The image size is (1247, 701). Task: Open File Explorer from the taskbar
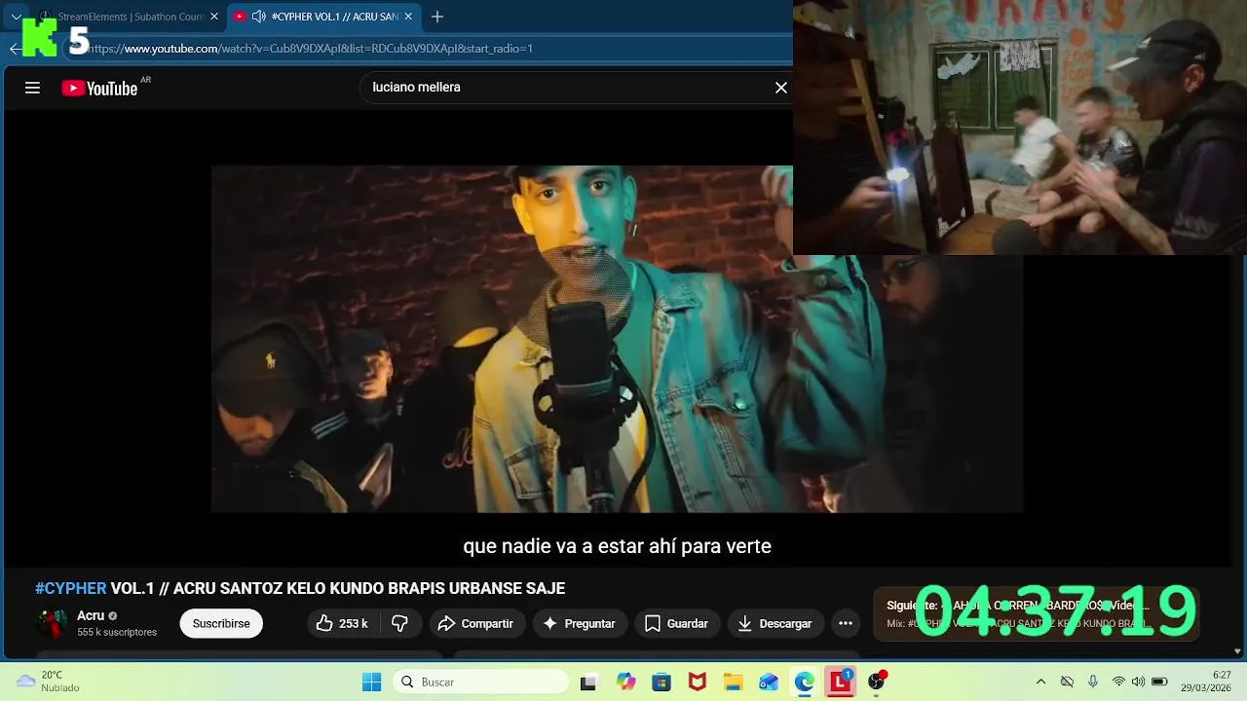tap(733, 683)
